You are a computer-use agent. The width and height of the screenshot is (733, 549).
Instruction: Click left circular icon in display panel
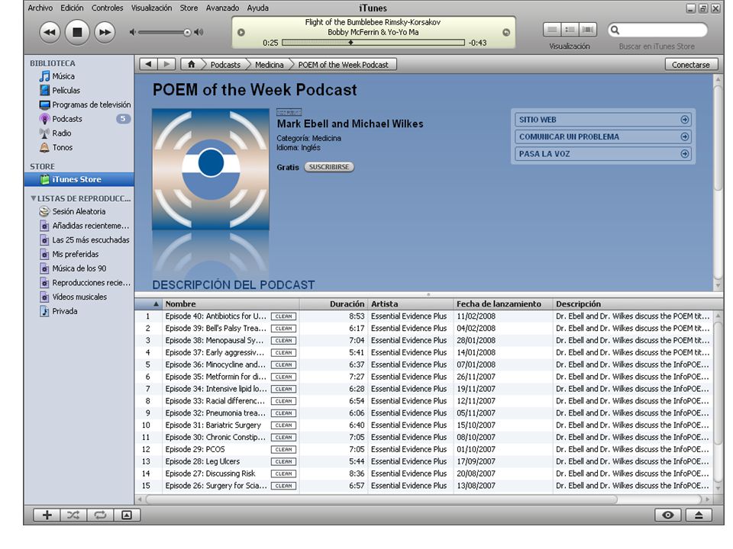(241, 32)
